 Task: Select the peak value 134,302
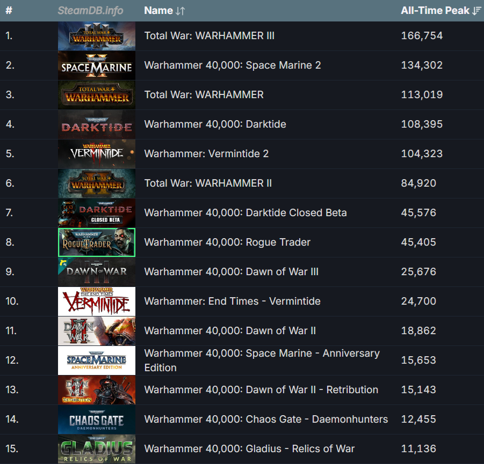422,65
